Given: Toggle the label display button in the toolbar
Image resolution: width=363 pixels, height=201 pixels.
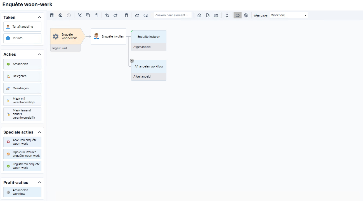Looking at the screenshot, I should pyautogui.click(x=237, y=15).
